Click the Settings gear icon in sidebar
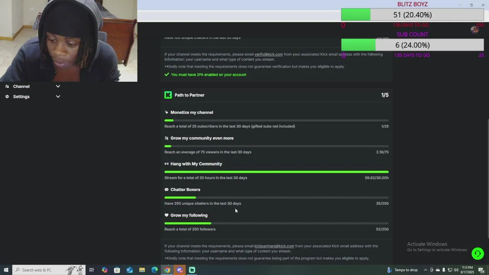Image resolution: width=489 pixels, height=275 pixels. click(x=7, y=97)
